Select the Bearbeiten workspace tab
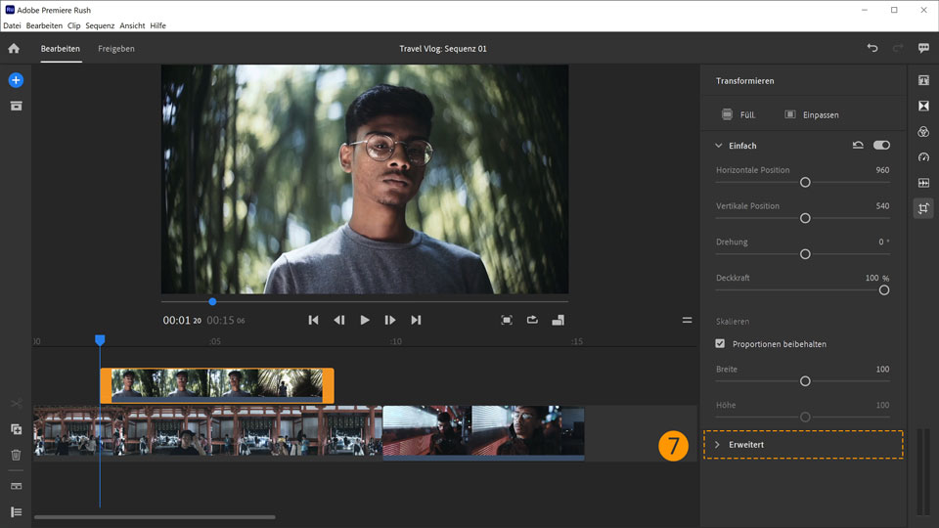Viewport: 939px width, 528px height. (x=61, y=49)
